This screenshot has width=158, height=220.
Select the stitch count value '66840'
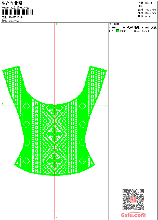pyautogui.click(x=149, y=3)
